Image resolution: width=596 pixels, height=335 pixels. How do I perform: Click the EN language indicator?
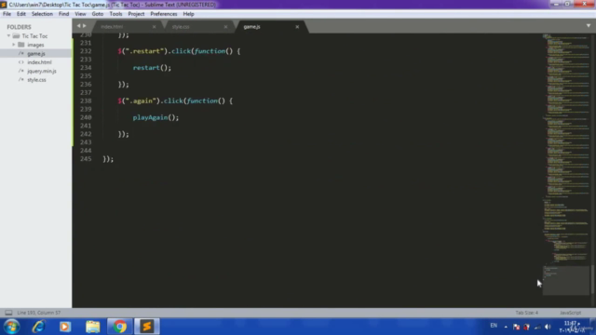[494, 326]
